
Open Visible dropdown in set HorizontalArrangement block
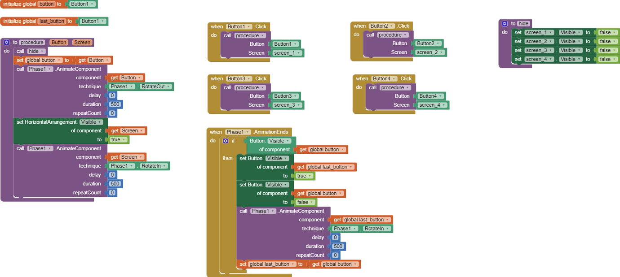[91, 122]
